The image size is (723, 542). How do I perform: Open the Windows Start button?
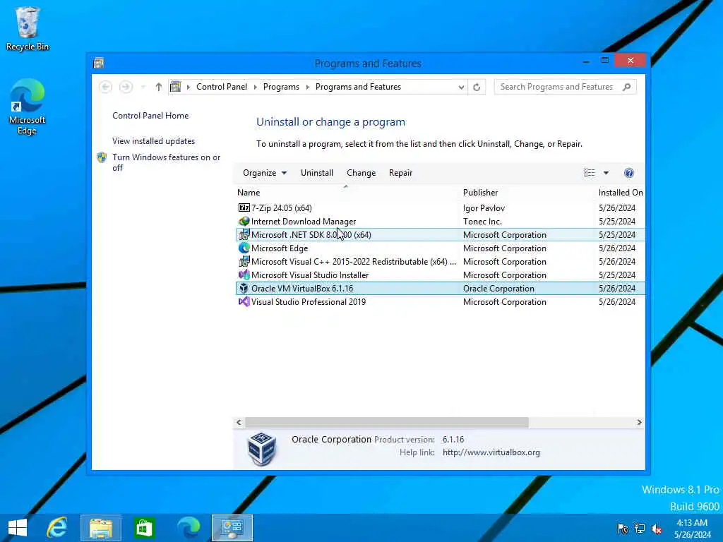click(x=17, y=528)
